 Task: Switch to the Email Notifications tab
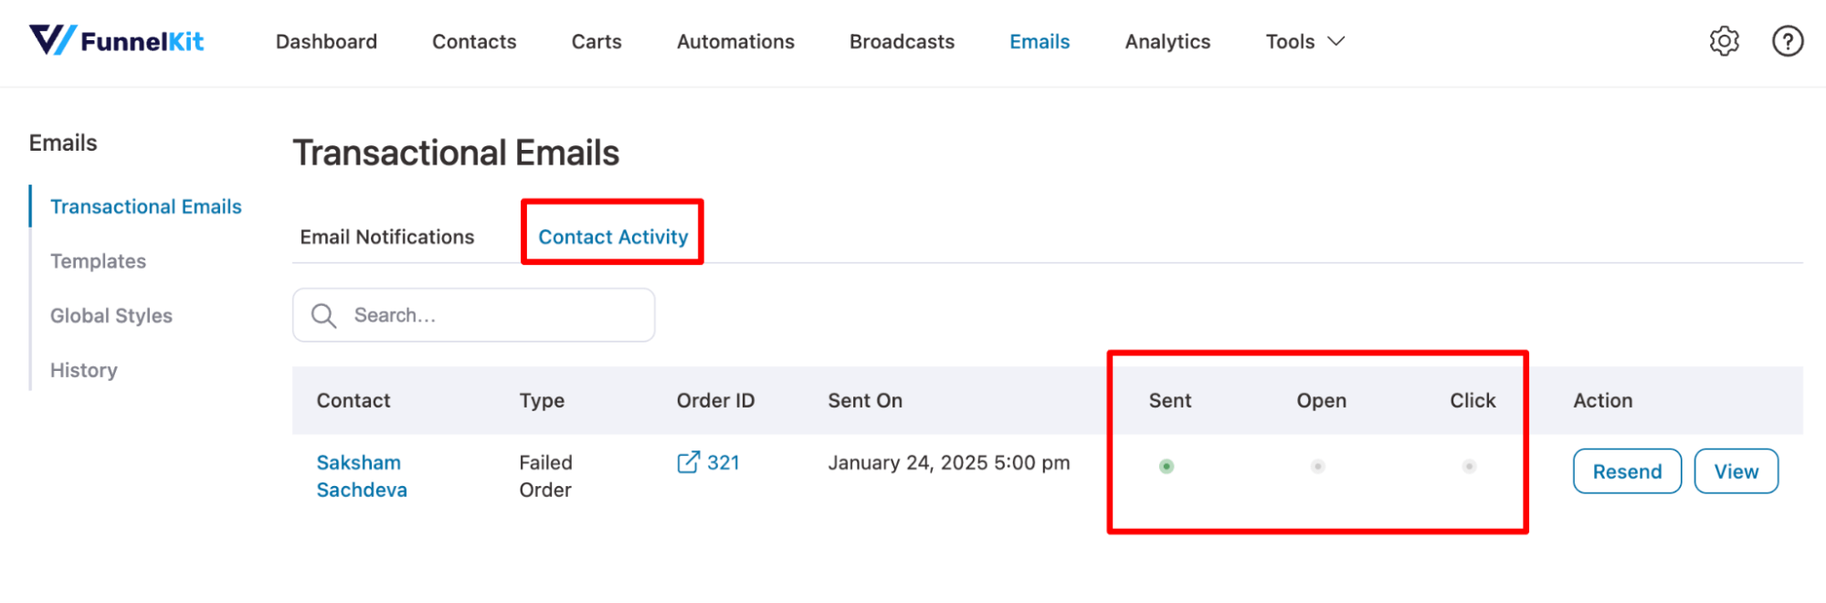click(x=387, y=238)
